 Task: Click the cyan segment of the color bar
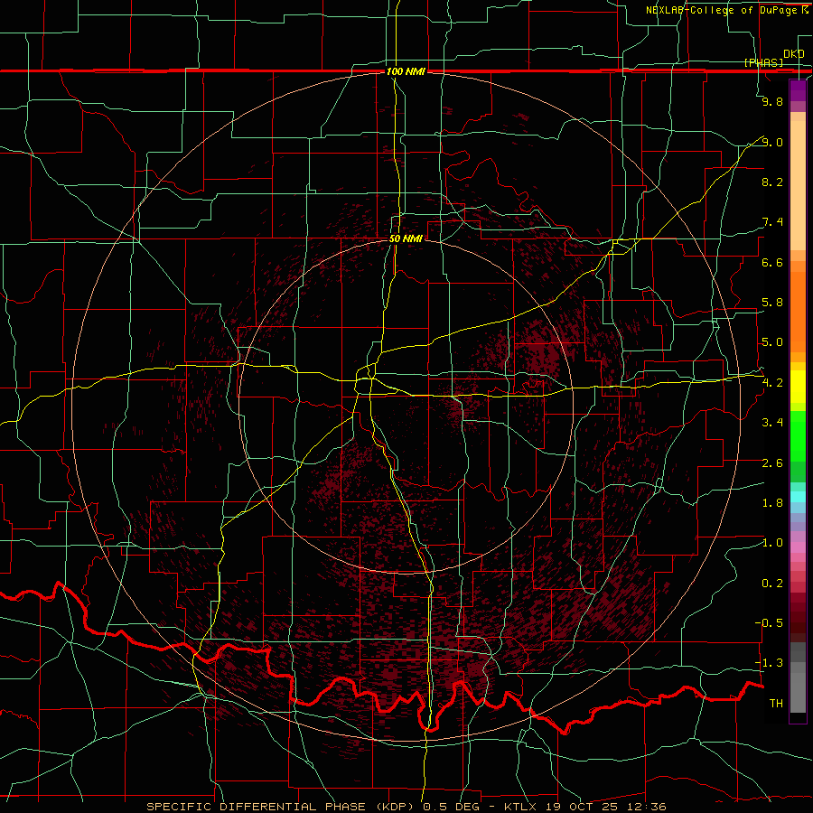click(798, 497)
